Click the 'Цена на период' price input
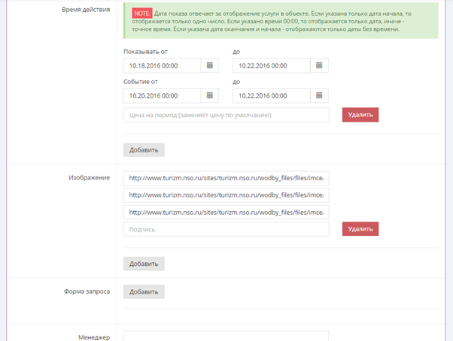 tap(226, 115)
